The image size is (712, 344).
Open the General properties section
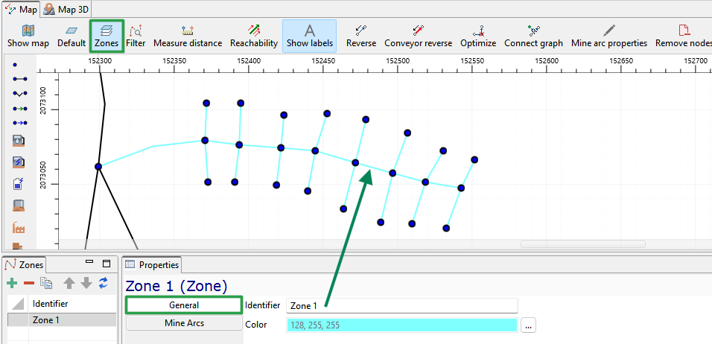(x=184, y=305)
